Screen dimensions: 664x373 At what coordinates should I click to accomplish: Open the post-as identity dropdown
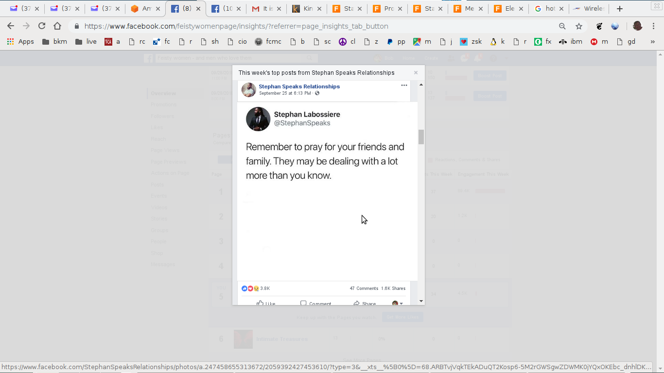click(x=398, y=304)
